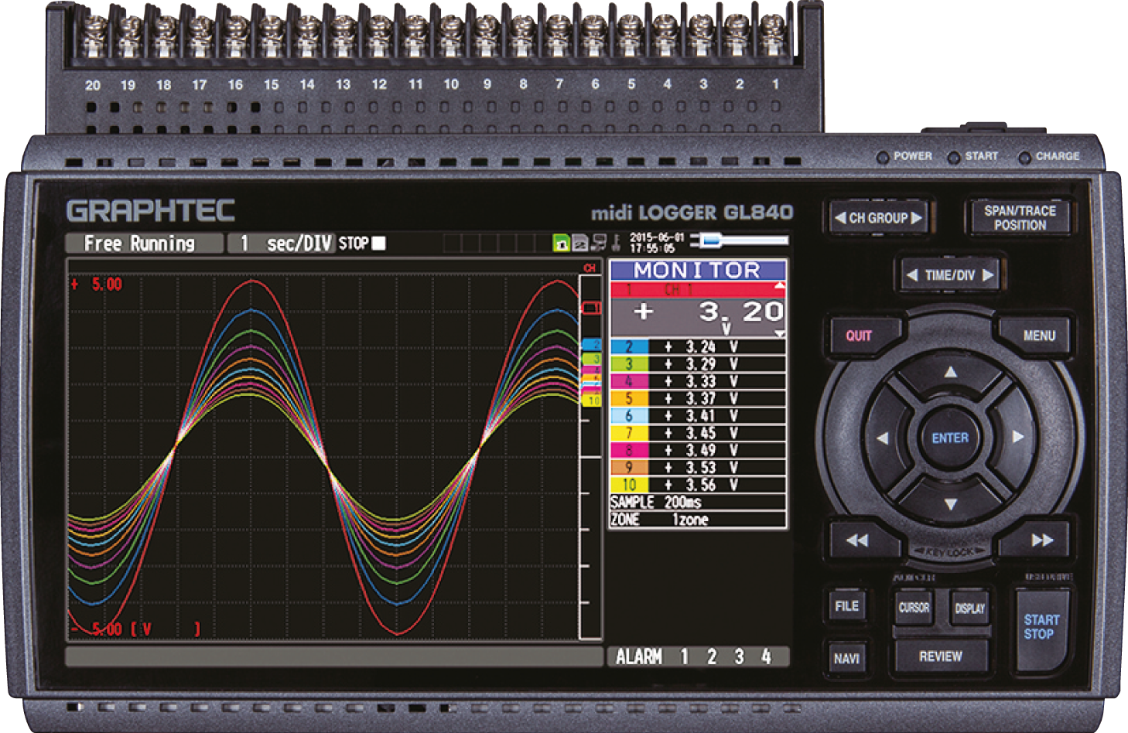This screenshot has height=733, width=1128.
Task: Push the ENTER key
Action: [x=950, y=438]
